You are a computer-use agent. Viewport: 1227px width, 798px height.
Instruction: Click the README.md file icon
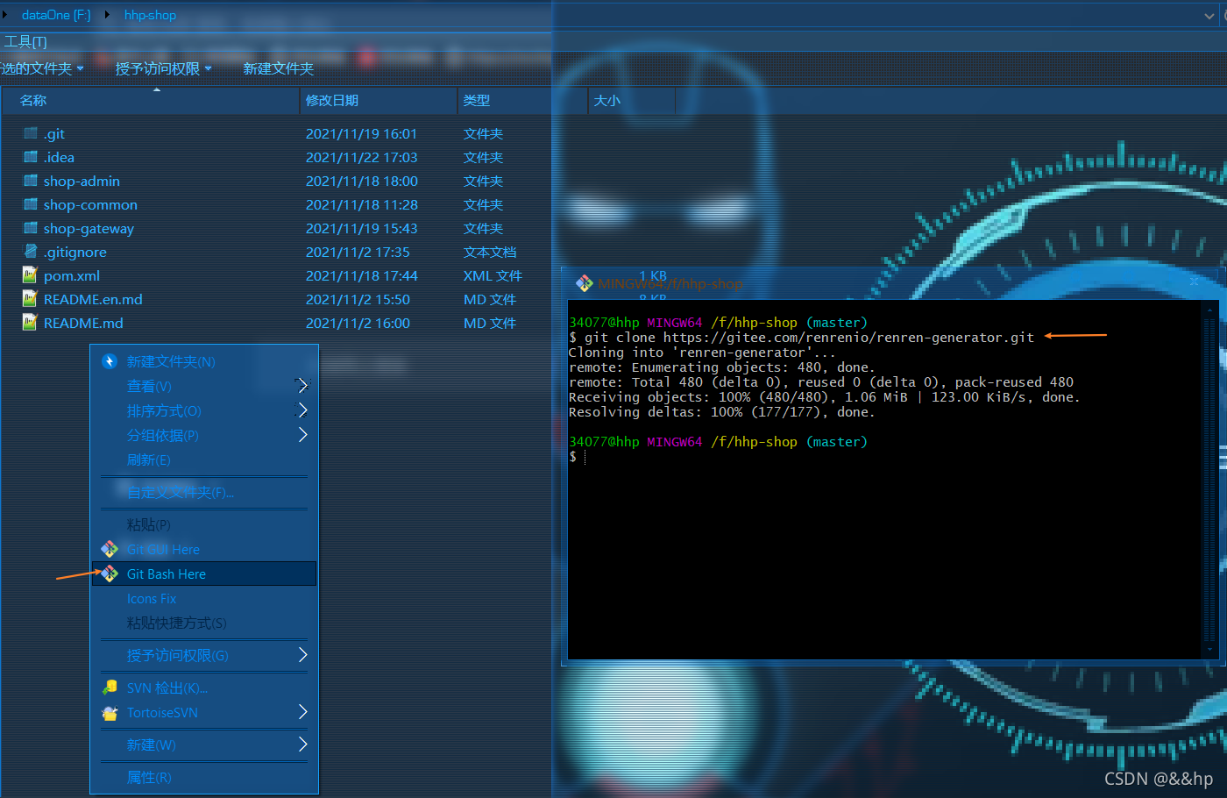click(31, 323)
